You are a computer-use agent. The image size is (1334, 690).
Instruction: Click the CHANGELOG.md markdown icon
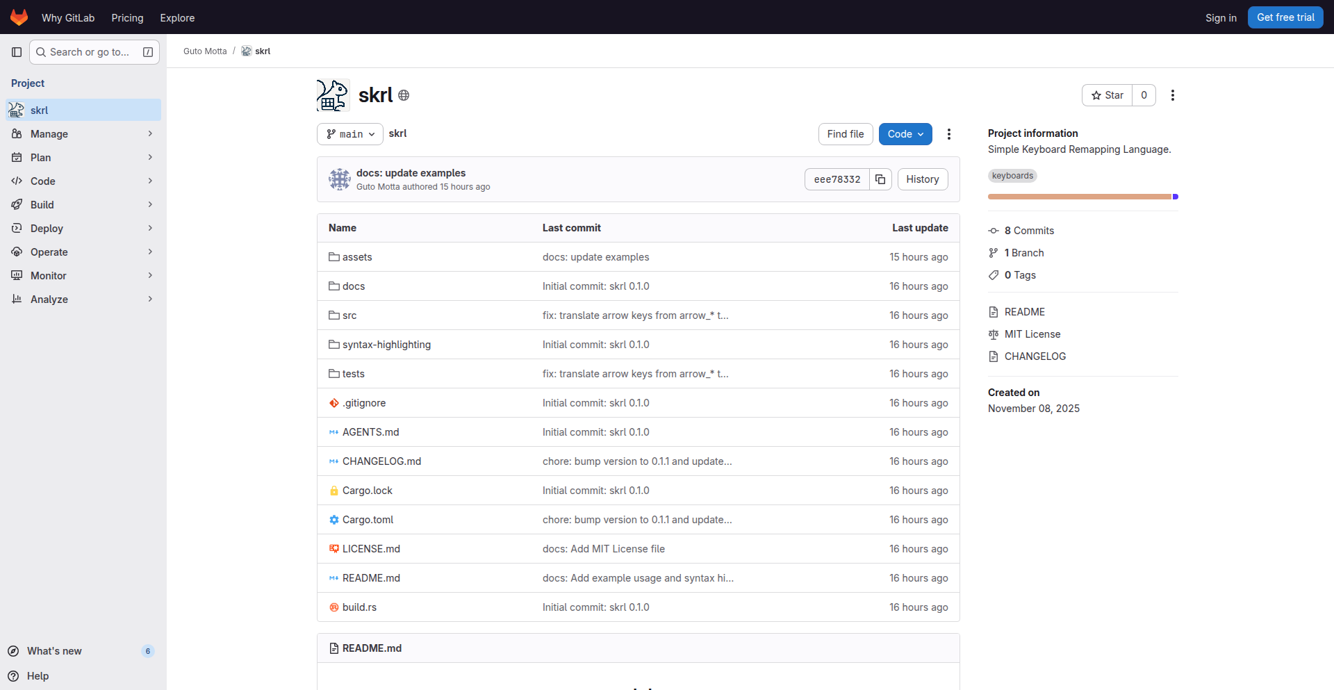tap(334, 461)
